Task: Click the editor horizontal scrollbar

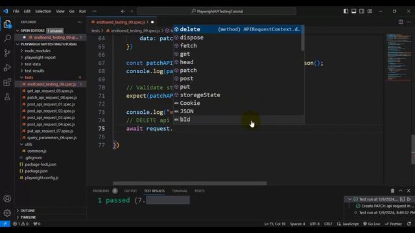Action: [190, 183]
